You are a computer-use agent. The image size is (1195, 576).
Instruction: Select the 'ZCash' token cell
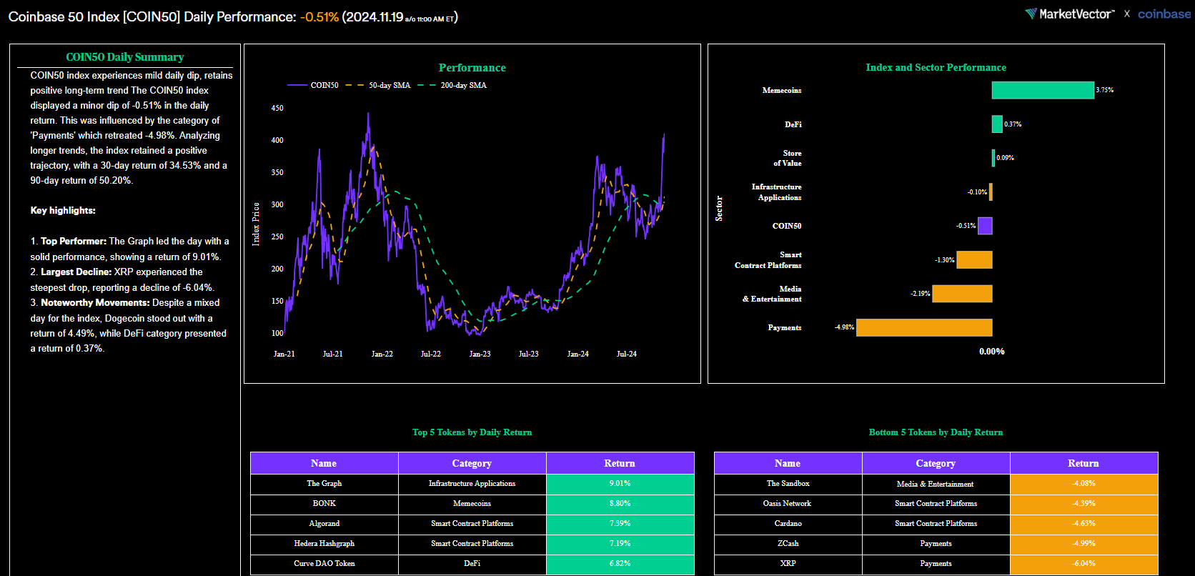788,544
